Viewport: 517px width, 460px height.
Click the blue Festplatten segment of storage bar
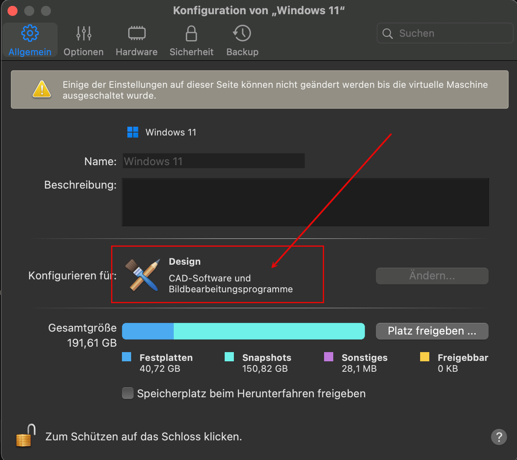[148, 331]
